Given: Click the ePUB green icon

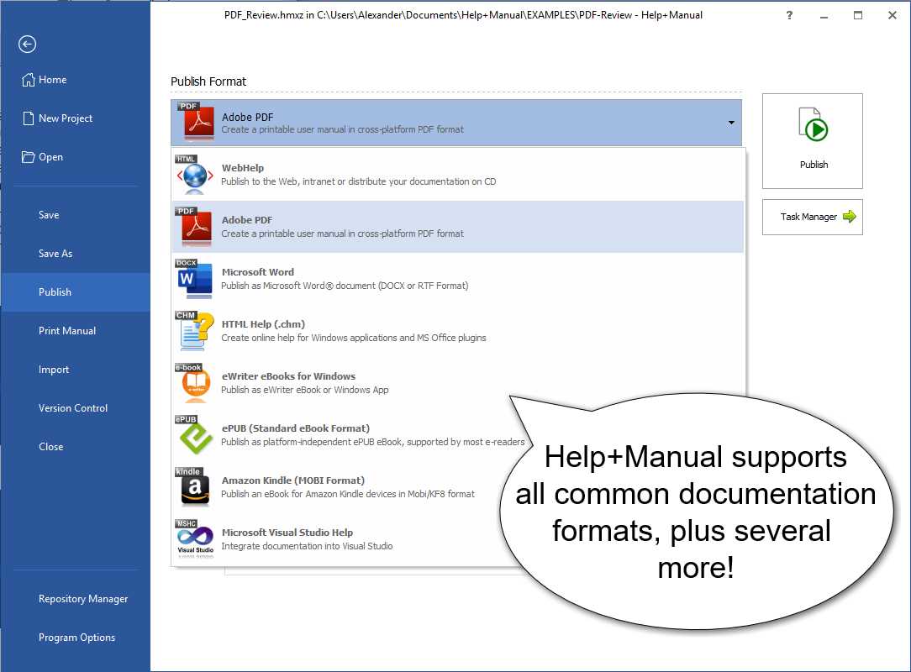Looking at the screenshot, I should 195,435.
